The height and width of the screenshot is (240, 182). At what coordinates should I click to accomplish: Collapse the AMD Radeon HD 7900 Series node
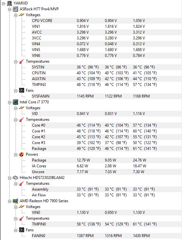pyautogui.click(x=9, y=201)
